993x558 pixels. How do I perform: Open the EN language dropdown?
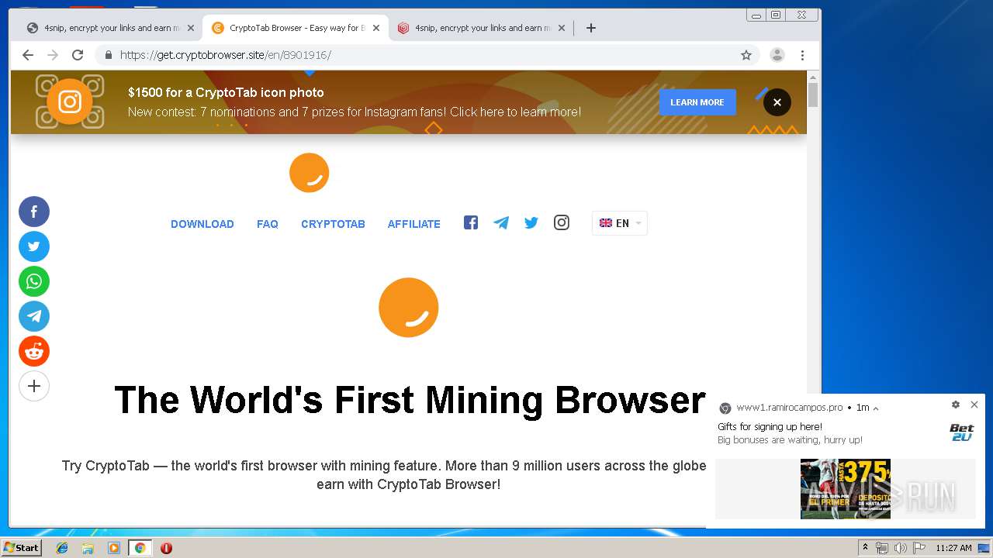[620, 223]
